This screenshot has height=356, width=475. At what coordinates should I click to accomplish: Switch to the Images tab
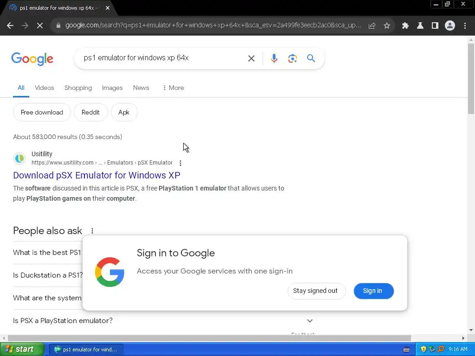click(112, 88)
